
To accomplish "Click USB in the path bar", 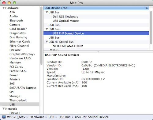I will [51, 117].
